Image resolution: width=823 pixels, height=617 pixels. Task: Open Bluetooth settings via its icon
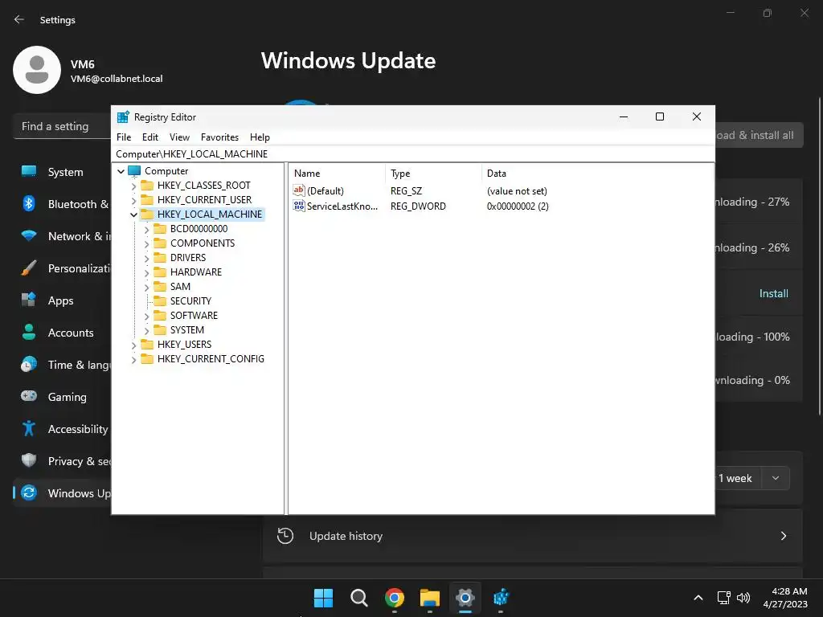[x=29, y=203]
